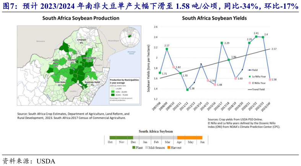The height and width of the screenshot is (166, 301).
Task: Select the 1.70 data label
Action: click(185, 76)
